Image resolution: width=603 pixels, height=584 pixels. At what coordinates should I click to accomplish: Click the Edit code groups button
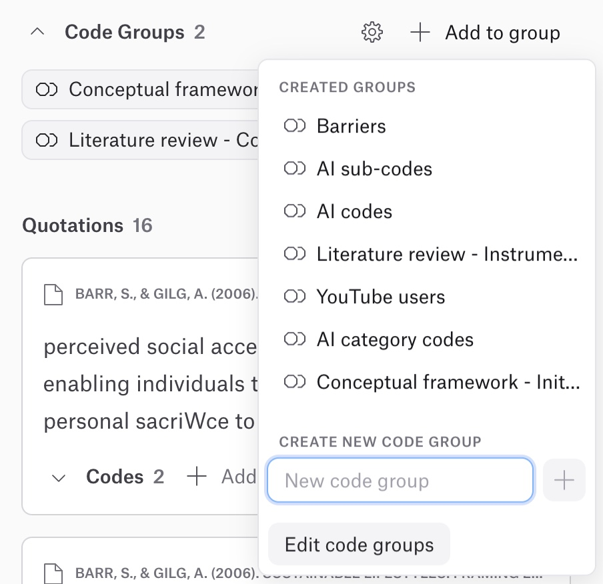359,544
